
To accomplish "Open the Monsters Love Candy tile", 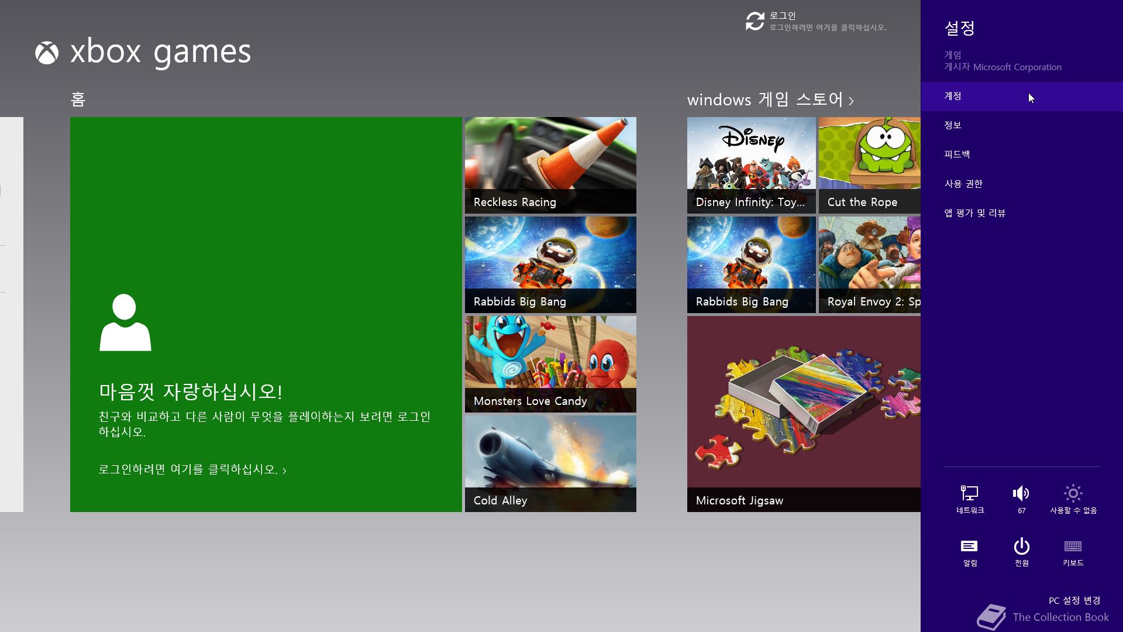I will [x=550, y=364].
